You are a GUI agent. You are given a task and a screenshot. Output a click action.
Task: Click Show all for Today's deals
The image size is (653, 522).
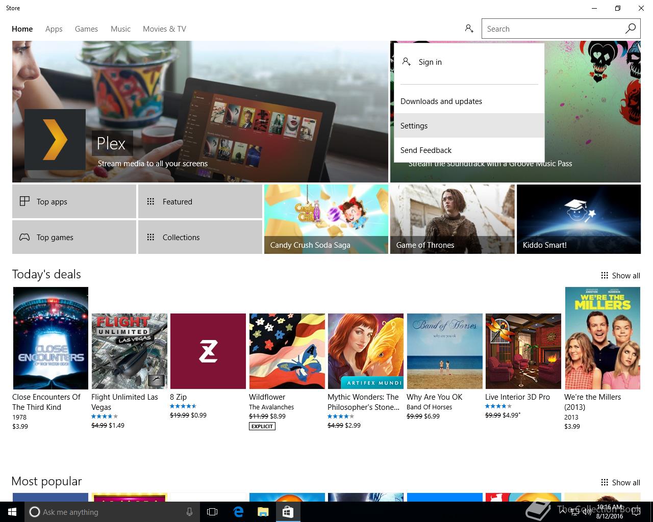(620, 275)
